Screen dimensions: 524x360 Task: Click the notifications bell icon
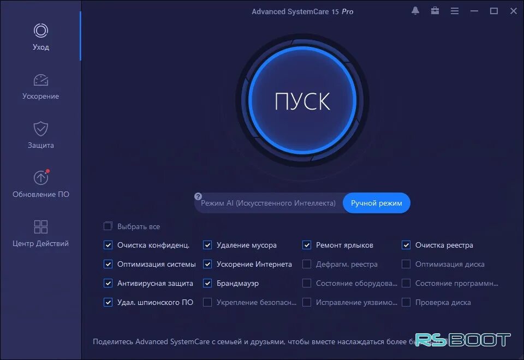[415, 10]
